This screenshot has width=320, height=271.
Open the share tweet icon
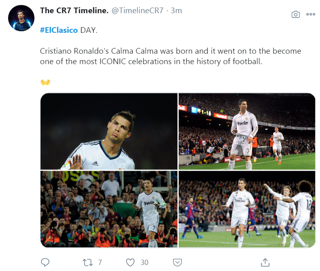(x=265, y=262)
